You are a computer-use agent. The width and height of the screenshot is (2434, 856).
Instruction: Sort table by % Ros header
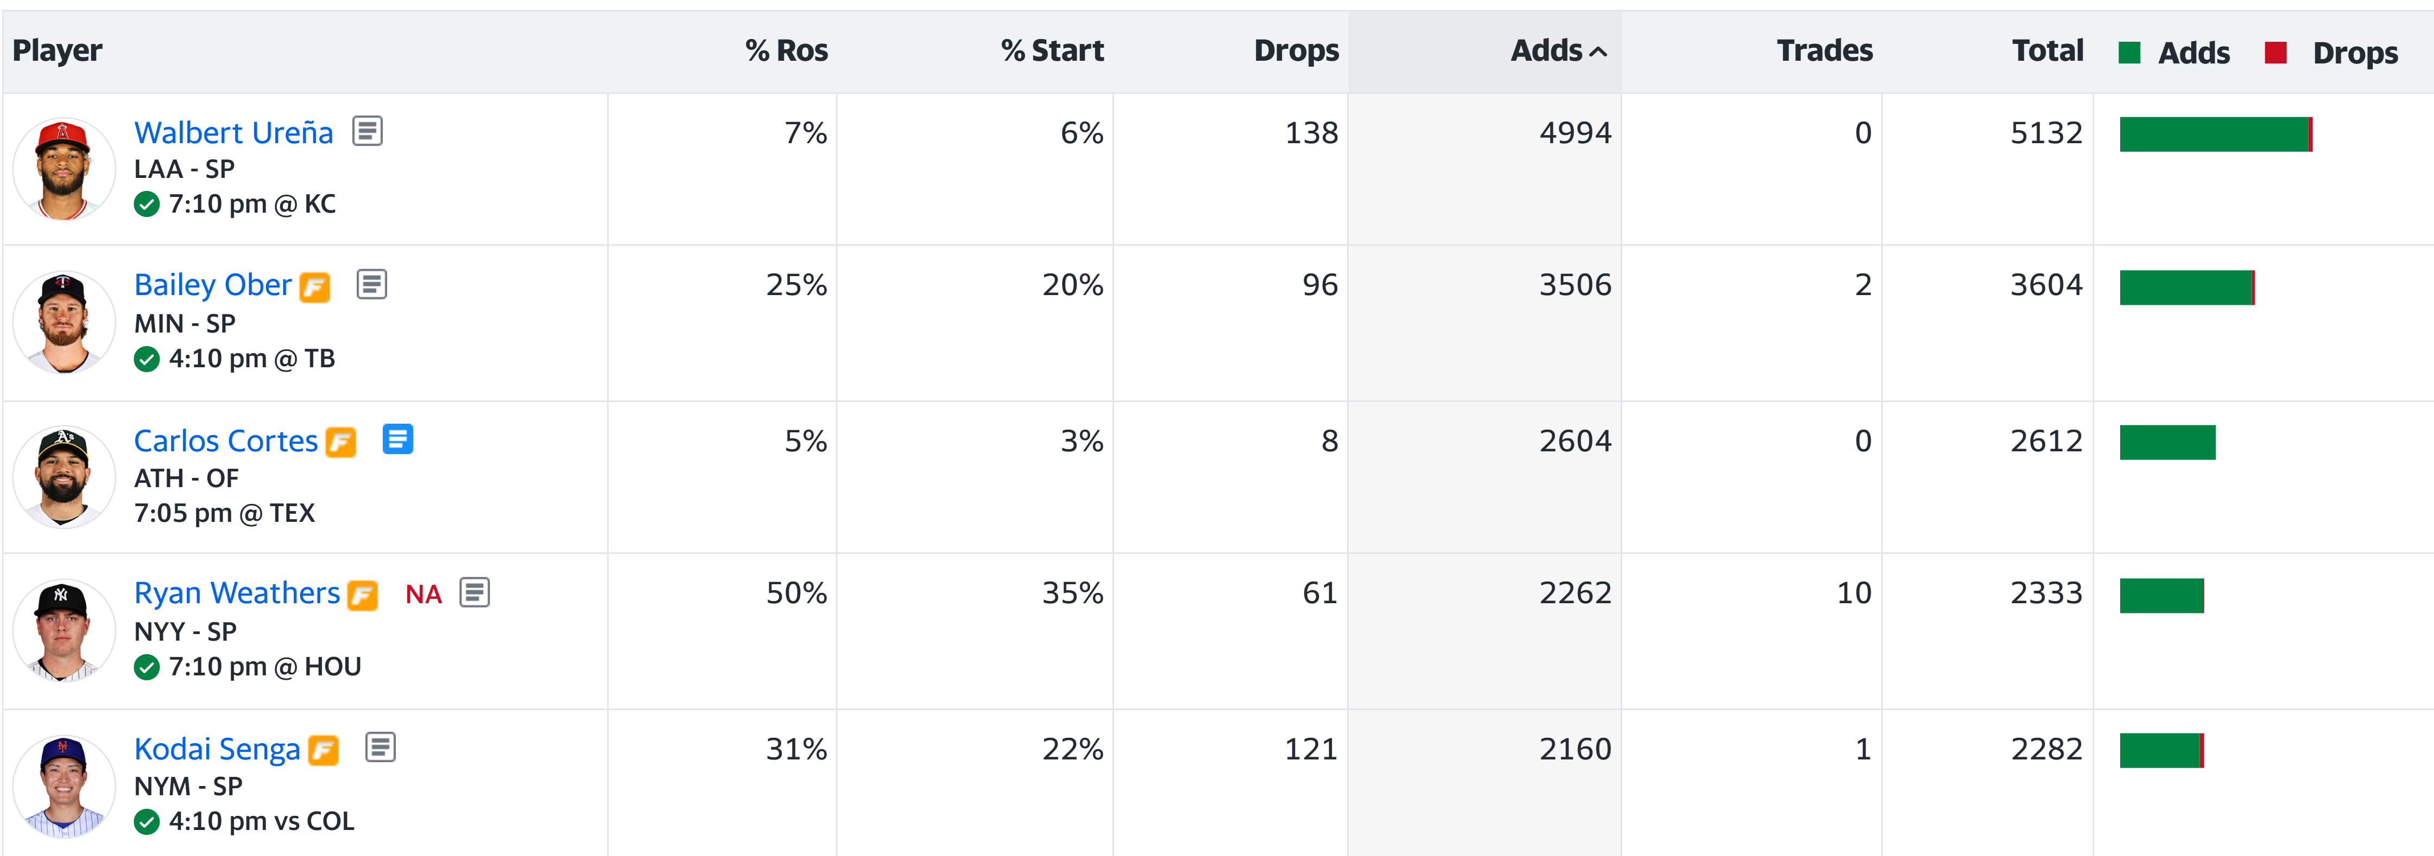click(x=786, y=51)
